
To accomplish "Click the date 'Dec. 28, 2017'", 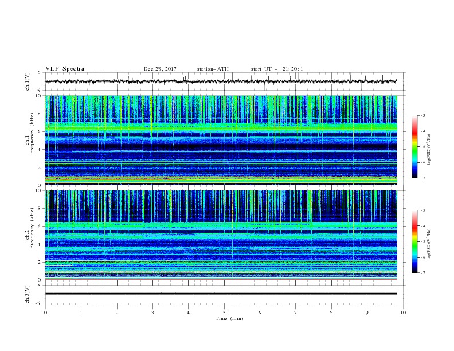I will (160, 69).
